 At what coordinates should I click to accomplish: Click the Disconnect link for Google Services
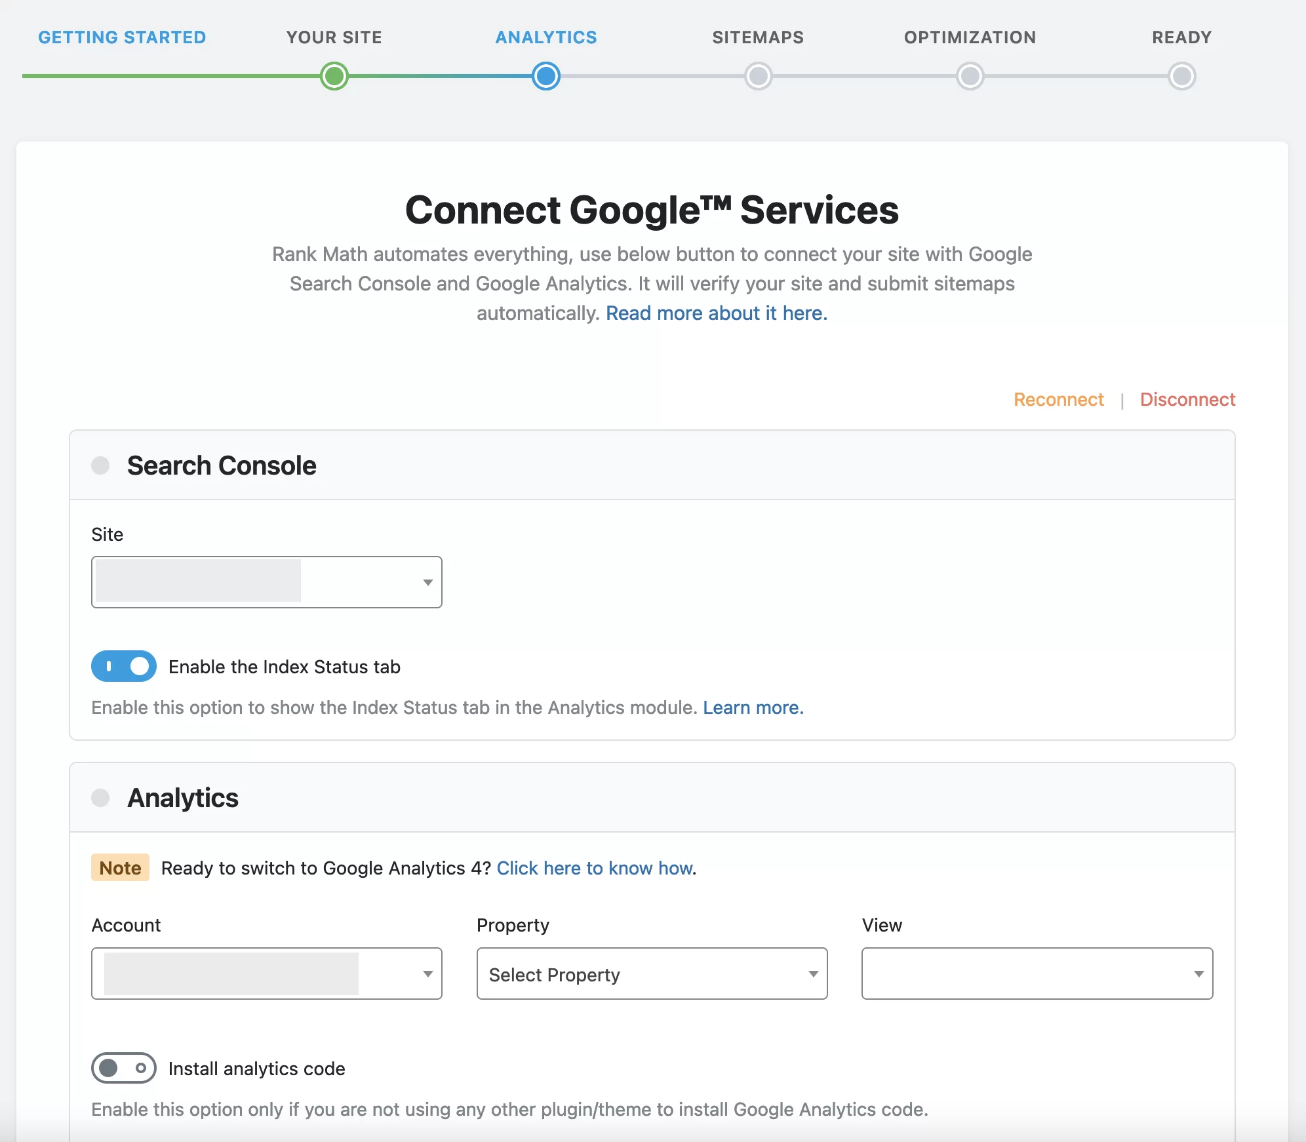pyautogui.click(x=1187, y=399)
